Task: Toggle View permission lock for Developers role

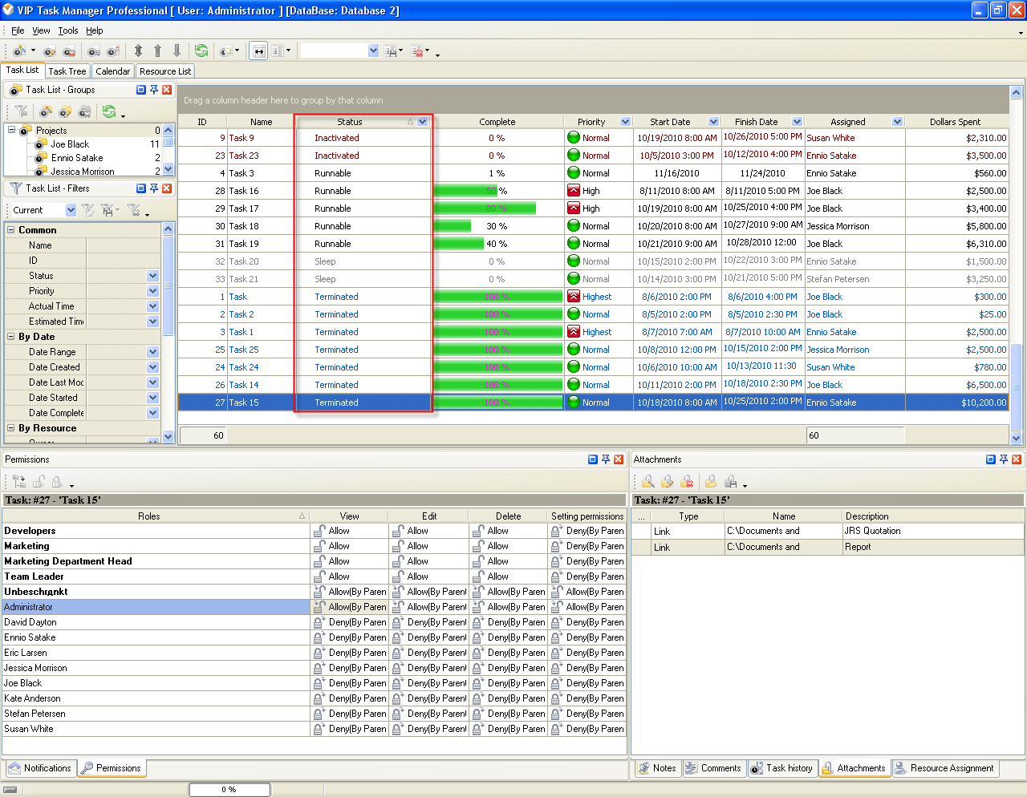Action: 319,531
